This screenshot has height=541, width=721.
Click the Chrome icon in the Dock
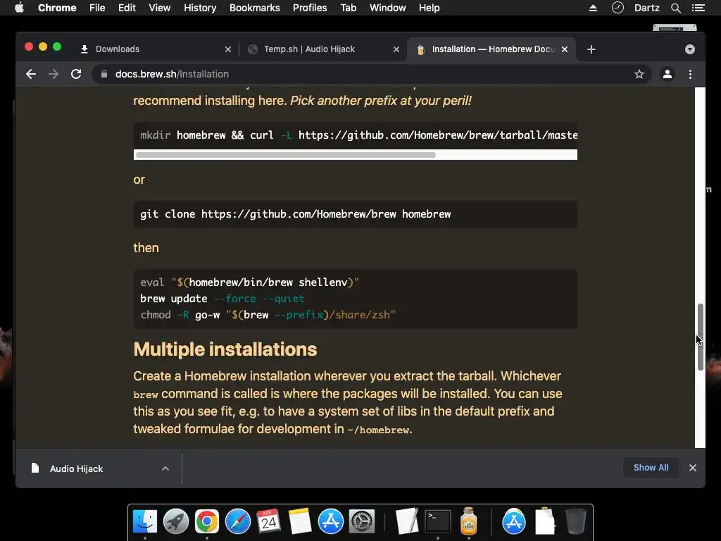(206, 522)
